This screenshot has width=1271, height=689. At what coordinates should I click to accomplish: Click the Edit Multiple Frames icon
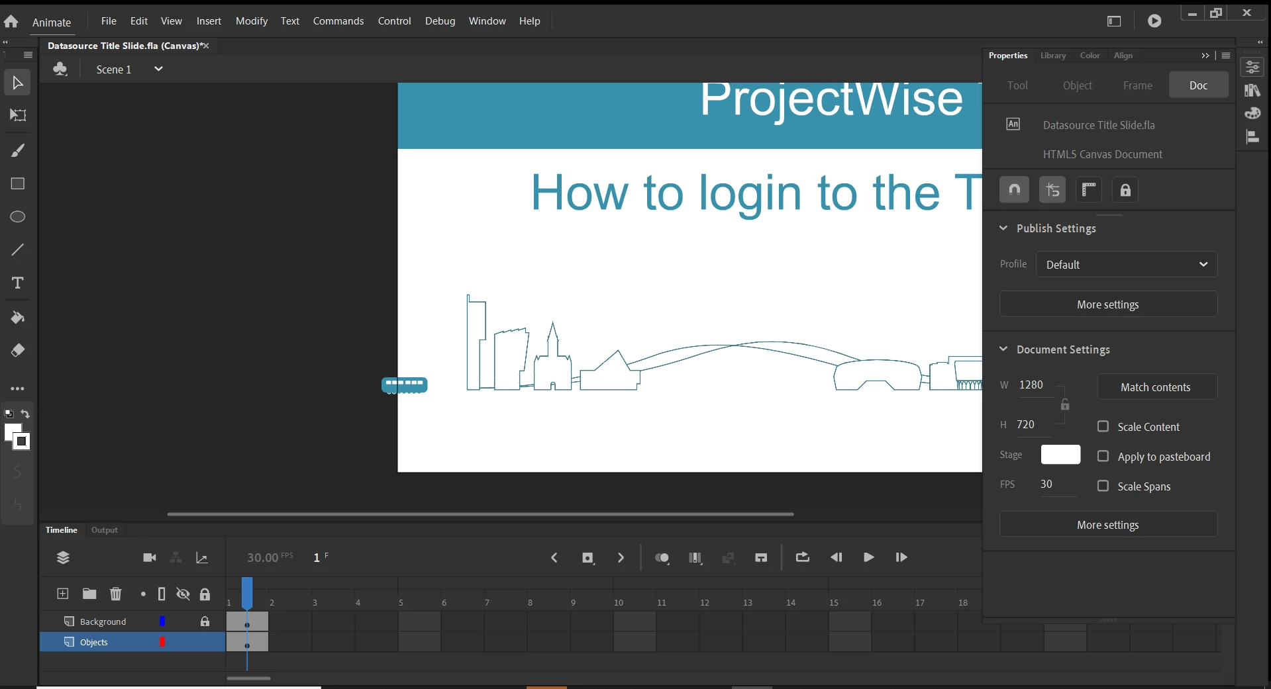pos(695,558)
